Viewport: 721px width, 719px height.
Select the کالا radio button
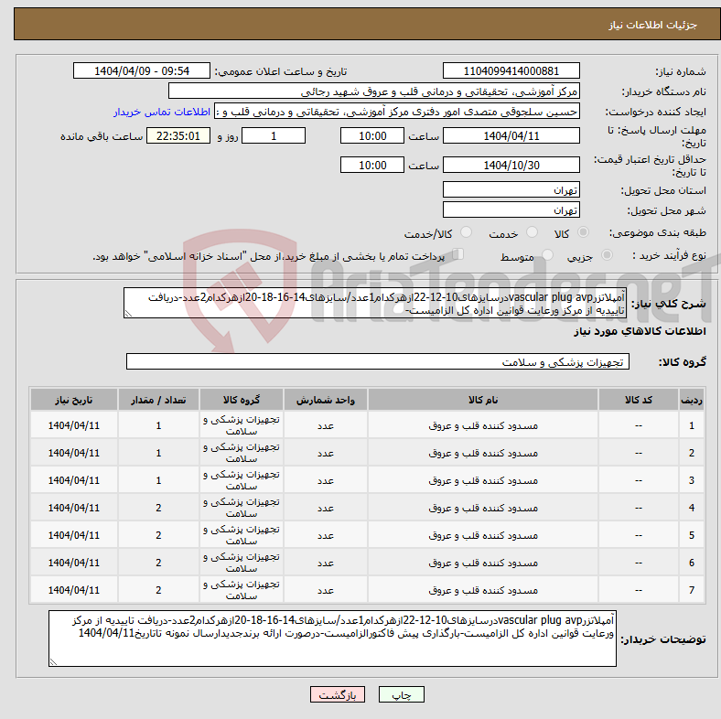(583, 232)
